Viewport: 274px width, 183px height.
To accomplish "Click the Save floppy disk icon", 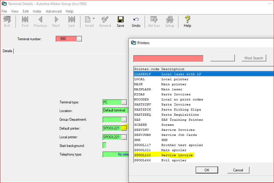I will coord(120,20).
